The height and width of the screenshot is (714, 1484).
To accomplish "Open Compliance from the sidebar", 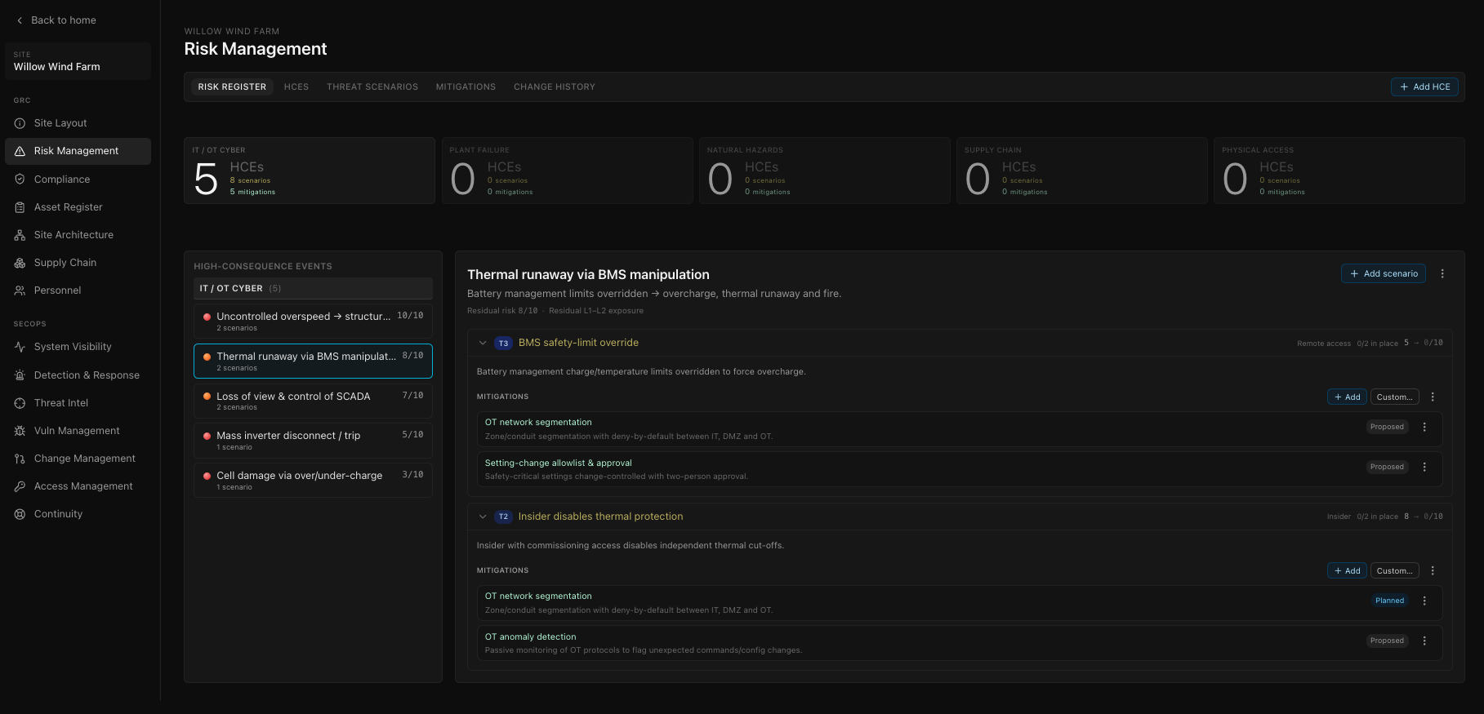I will (78, 180).
